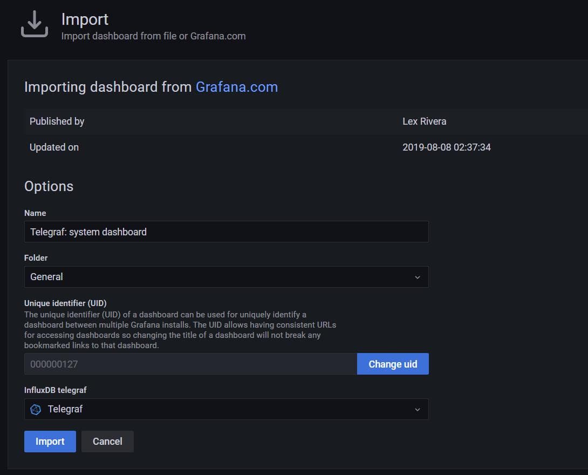The image size is (588, 475).
Task: Click the Options section heading
Action: 49,186
